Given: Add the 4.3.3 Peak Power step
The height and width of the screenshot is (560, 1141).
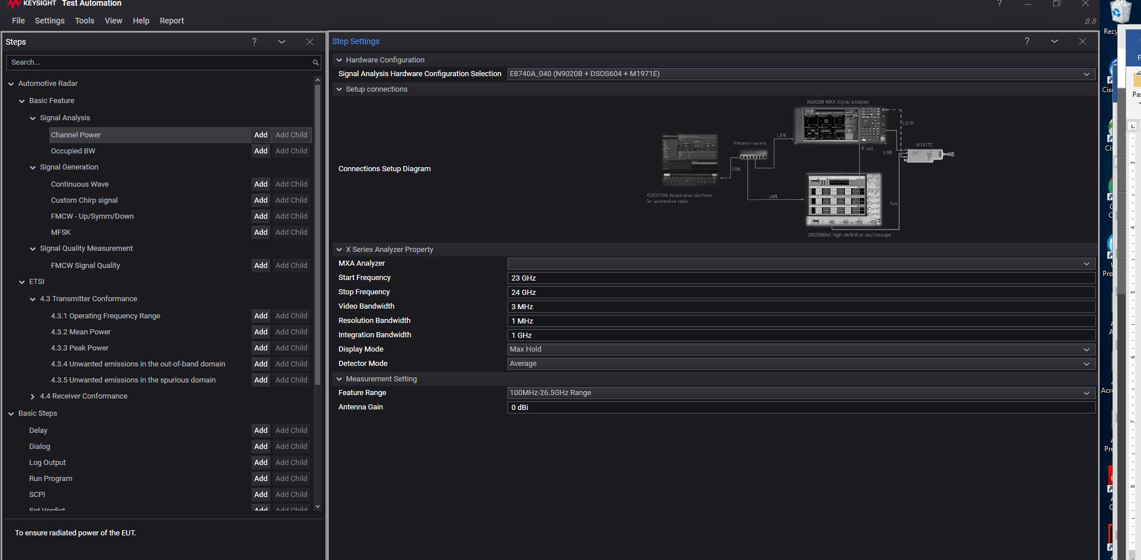Looking at the screenshot, I should [x=261, y=348].
